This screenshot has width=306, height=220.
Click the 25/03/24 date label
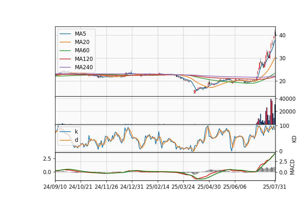coord(183,187)
